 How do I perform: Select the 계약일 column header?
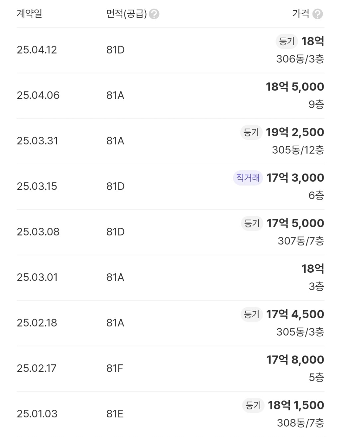coord(30,14)
